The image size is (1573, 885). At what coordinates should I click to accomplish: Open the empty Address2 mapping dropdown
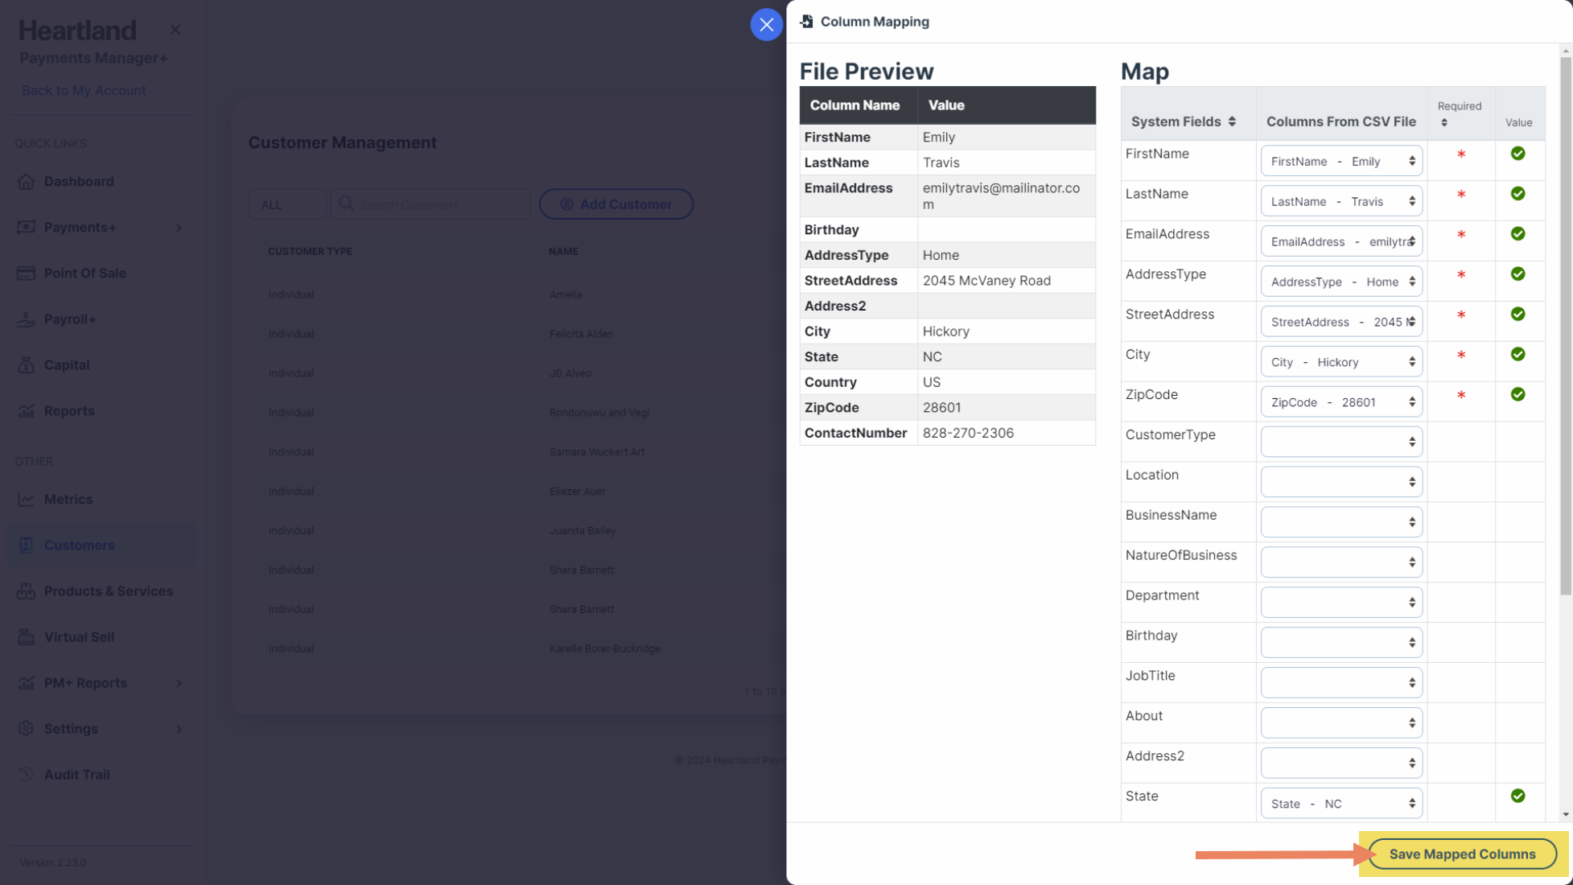(1341, 764)
